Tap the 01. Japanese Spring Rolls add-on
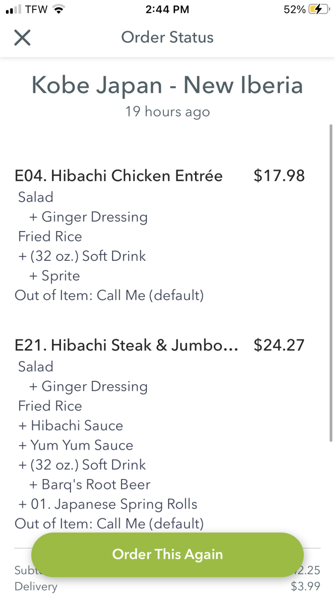The height and width of the screenshot is (595, 335). [x=108, y=504]
